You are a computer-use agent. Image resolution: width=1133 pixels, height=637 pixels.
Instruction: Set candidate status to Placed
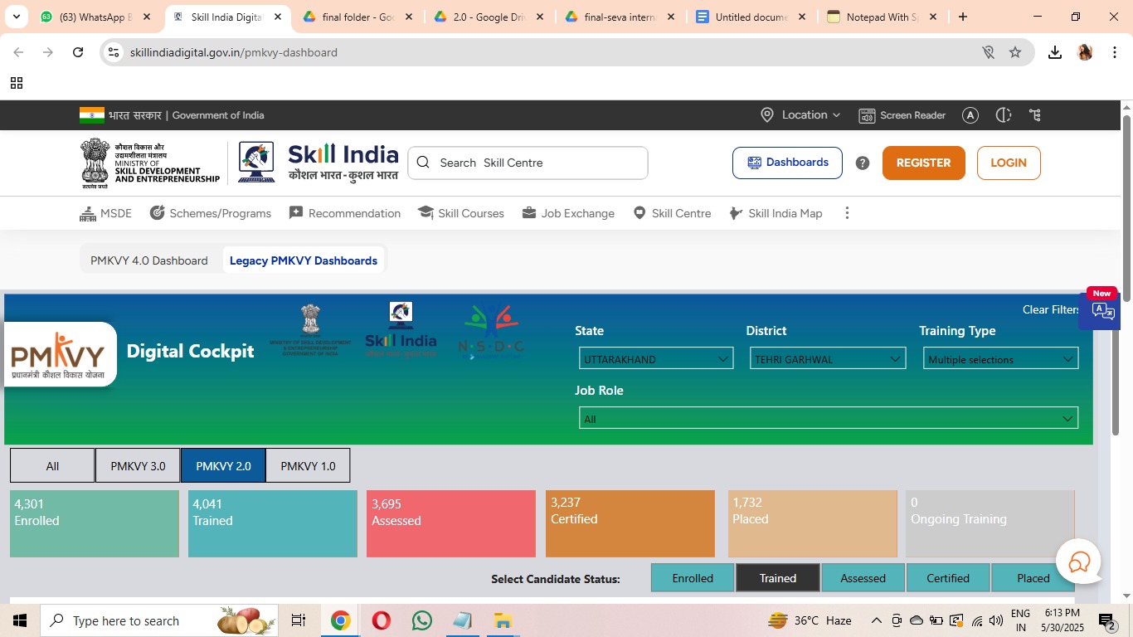1033,578
